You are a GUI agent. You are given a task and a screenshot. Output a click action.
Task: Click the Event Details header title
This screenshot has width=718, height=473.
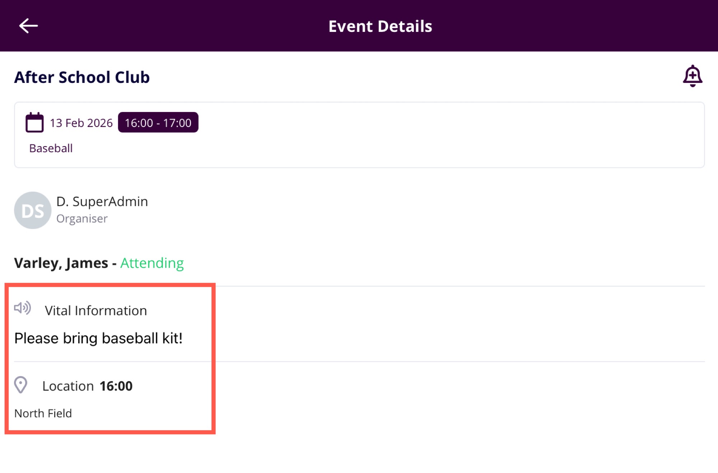380,26
